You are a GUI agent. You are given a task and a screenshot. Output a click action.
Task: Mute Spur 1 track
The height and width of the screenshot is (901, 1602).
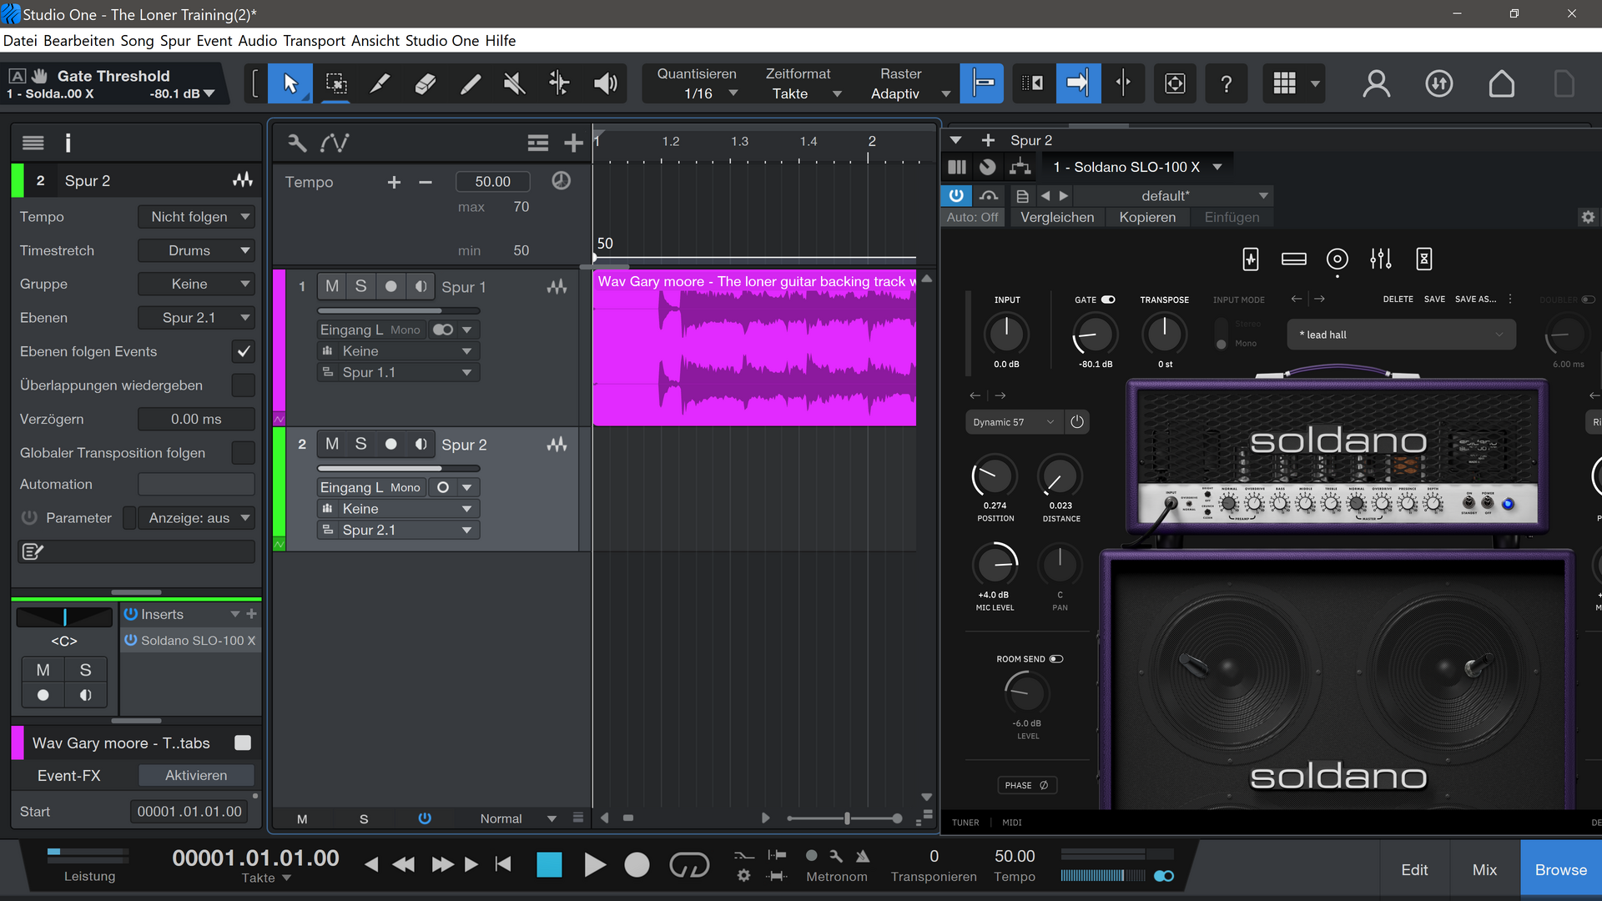click(x=332, y=286)
